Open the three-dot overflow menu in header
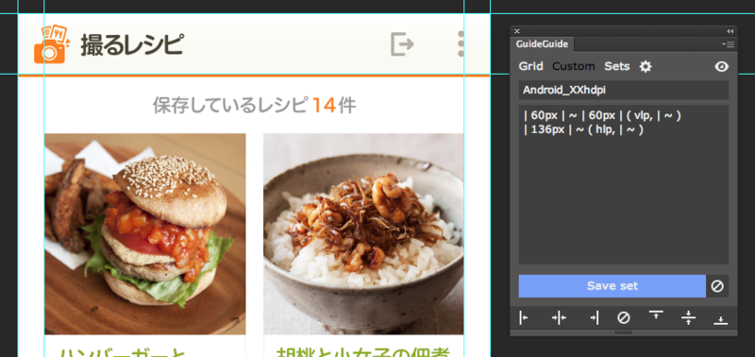 pos(461,44)
